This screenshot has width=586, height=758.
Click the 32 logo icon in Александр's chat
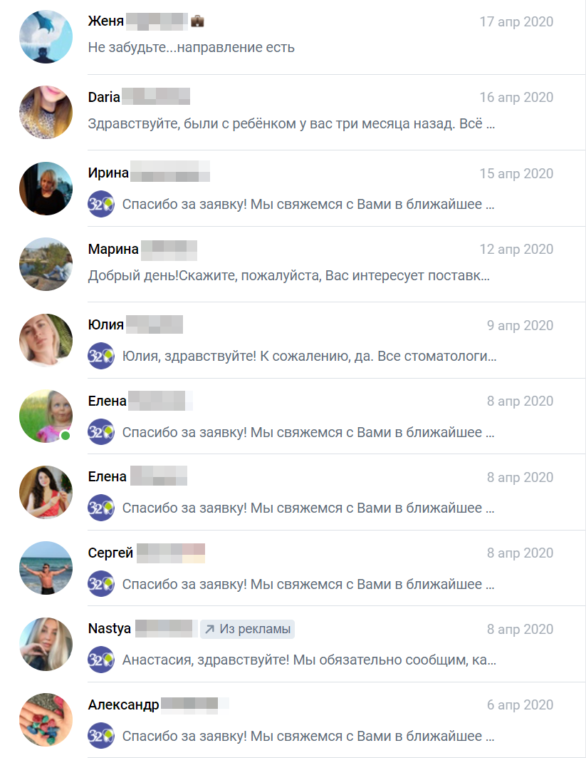tap(101, 736)
